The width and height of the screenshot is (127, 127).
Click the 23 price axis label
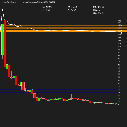pos(119,96)
